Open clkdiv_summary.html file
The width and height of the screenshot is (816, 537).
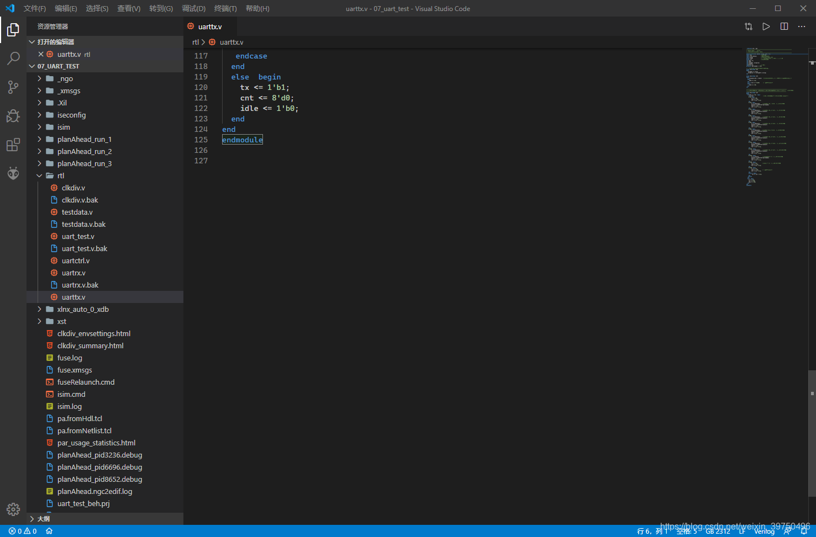coord(105,345)
